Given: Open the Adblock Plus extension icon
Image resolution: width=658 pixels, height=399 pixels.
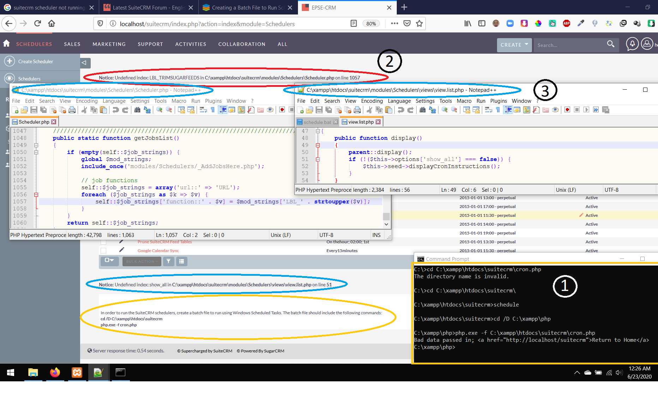Looking at the screenshot, I should click(x=567, y=23).
